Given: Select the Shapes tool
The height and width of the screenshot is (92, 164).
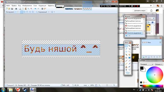Looking at the screenshot, I should (x=128, y=73).
